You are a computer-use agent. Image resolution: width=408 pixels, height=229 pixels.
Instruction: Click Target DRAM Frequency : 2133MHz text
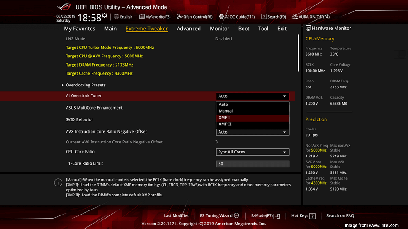[99, 65]
